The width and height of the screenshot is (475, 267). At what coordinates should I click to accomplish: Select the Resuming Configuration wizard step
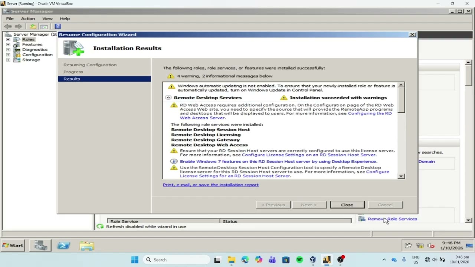(x=90, y=65)
